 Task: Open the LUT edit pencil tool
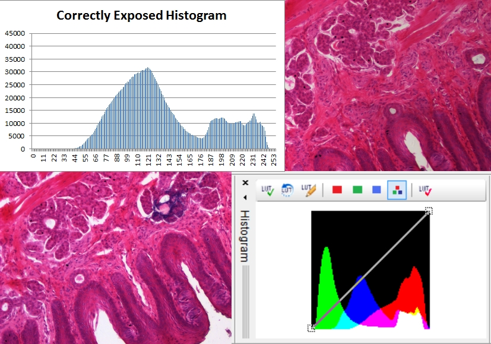click(308, 190)
